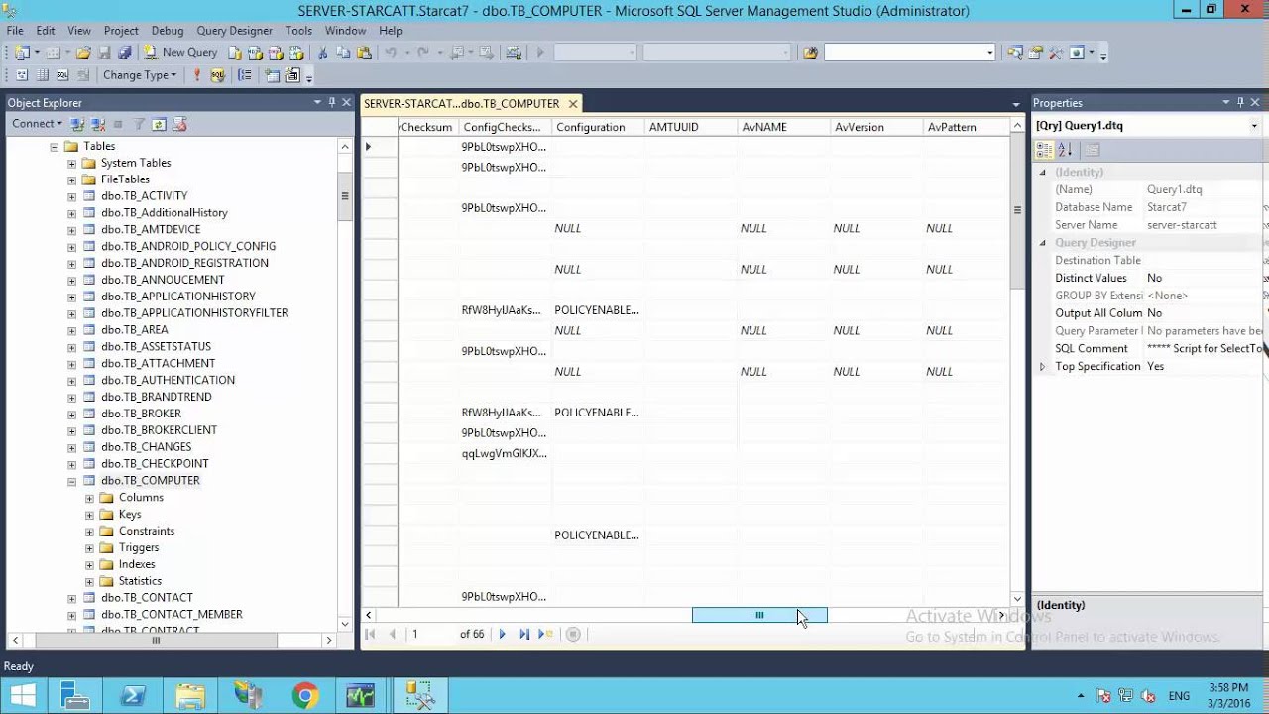Select the SERVER-STARCAT...dbo.TB_COMPUTER document tab
The height and width of the screenshot is (714, 1269).
click(462, 103)
